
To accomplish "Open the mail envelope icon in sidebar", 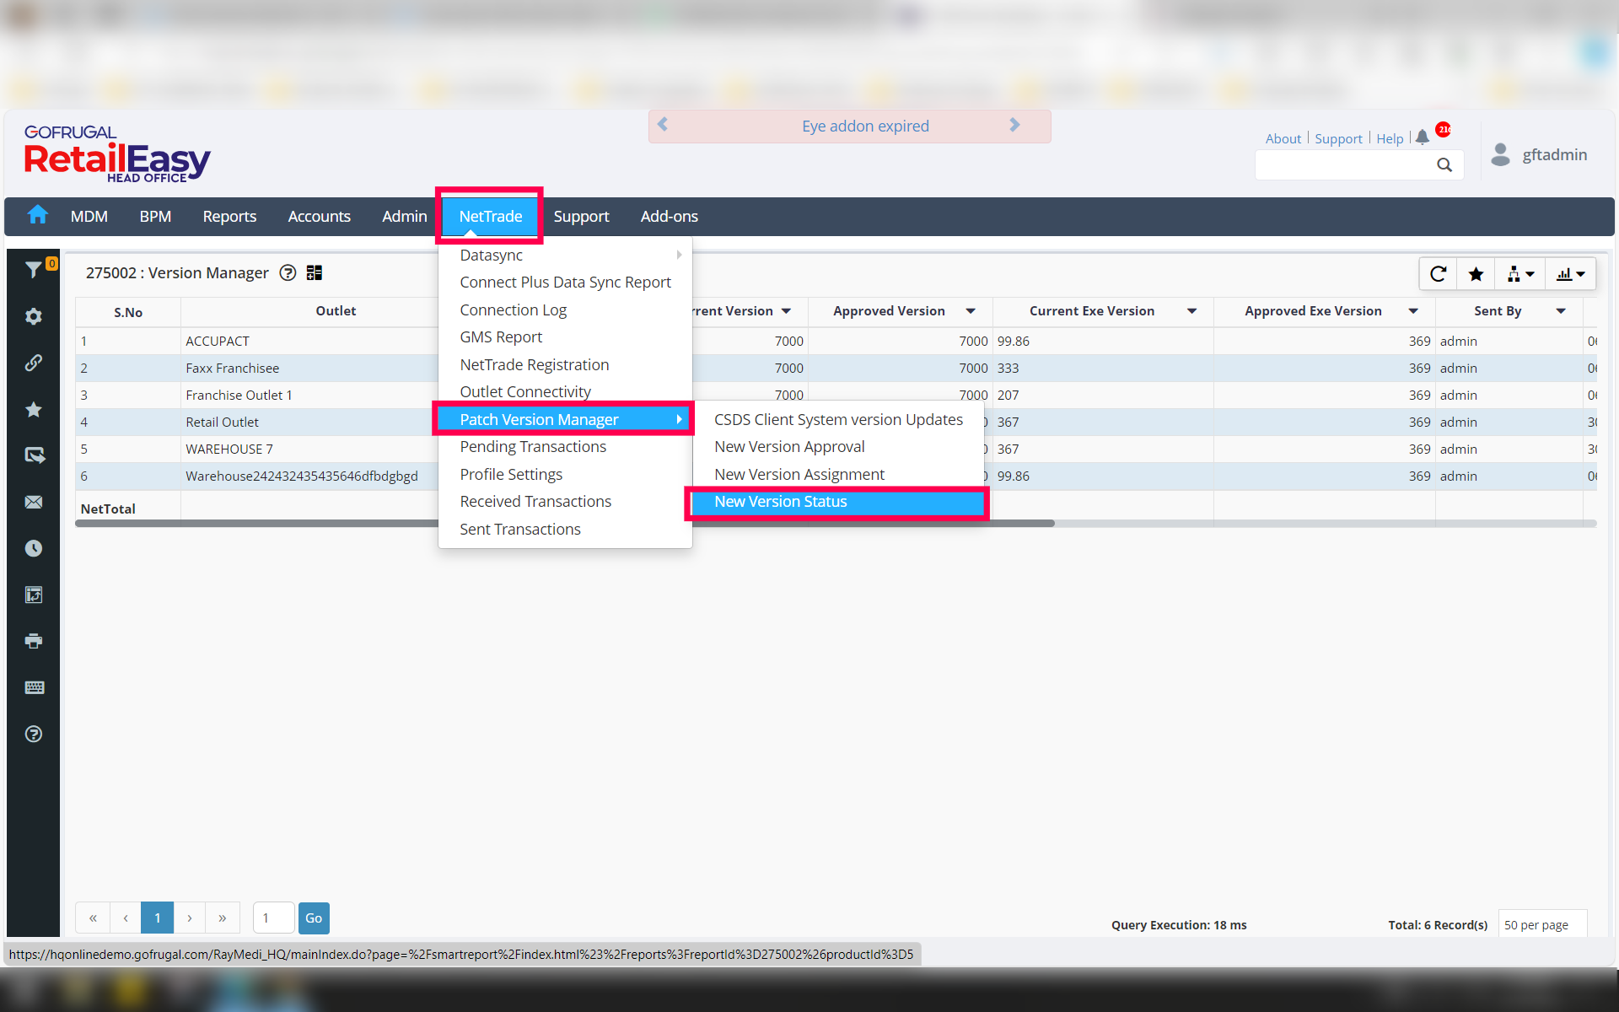I will [x=34, y=503].
